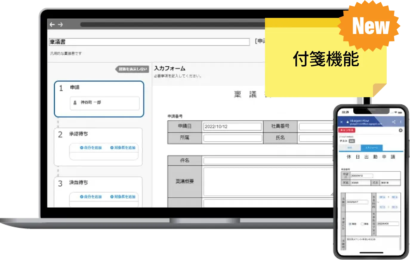Select the first radio option in the phone 申請 form
The image size is (410, 260).
tap(350, 224)
